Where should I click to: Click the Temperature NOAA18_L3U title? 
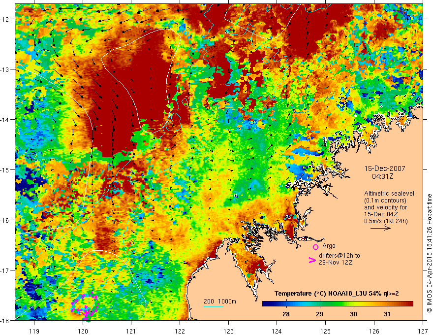(x=337, y=294)
